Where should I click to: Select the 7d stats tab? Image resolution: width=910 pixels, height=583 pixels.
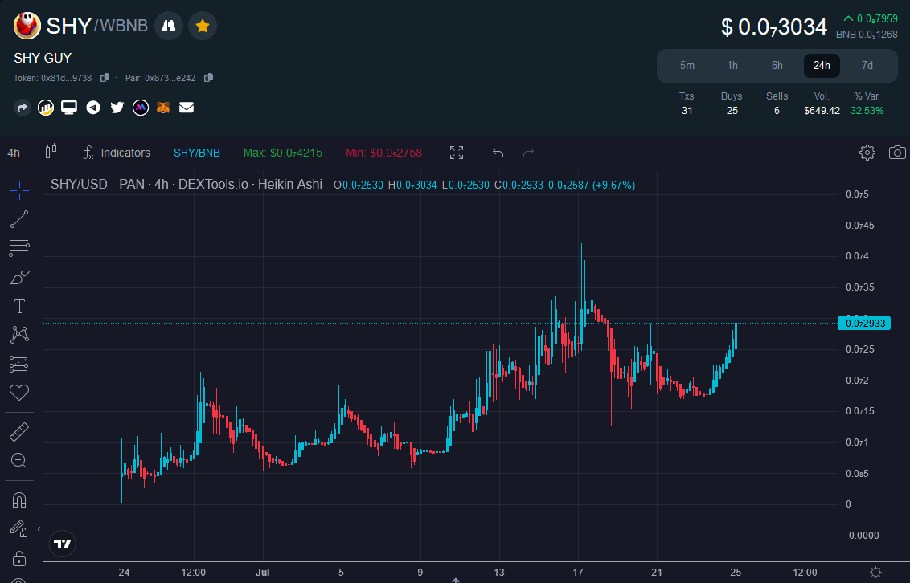[867, 66]
